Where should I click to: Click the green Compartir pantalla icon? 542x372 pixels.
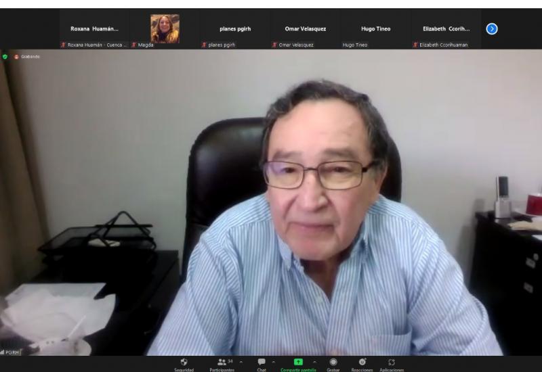[298, 363]
